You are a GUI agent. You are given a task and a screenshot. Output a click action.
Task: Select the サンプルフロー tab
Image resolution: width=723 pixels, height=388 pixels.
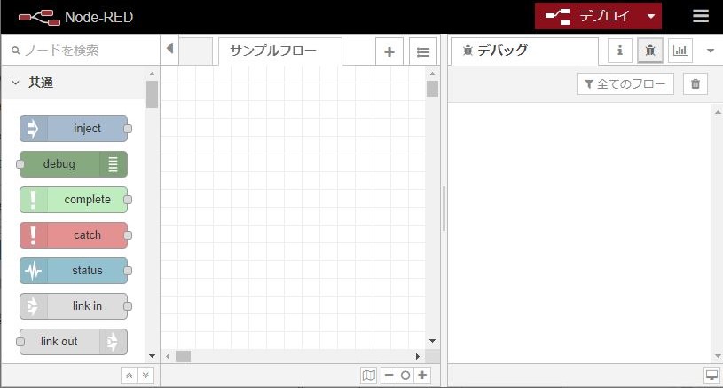(x=272, y=51)
